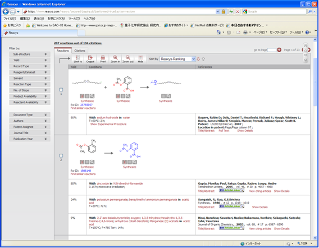Viewport: 319px width, 248px height.
Task: Click magnifier icon under aspirin reactant in reaction 1
Action: 128,96
